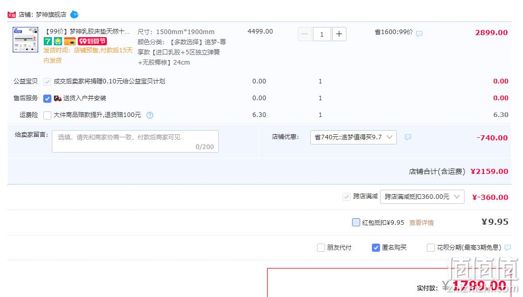Click the comment icon beside 店铺优惠 dropdown
This screenshot has height=297, width=523.
408,137
